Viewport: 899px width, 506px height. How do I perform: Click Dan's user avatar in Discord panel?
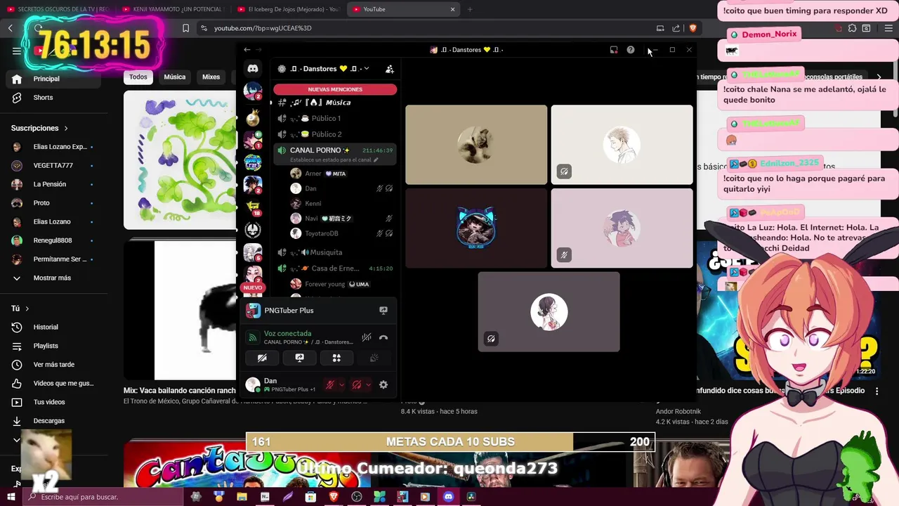click(x=252, y=384)
